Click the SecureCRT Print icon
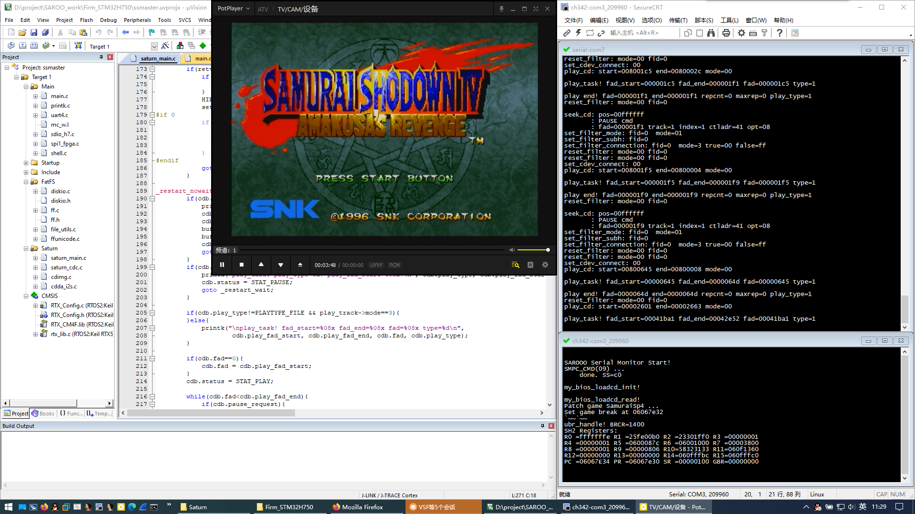The image size is (915, 514). pyautogui.click(x=726, y=33)
